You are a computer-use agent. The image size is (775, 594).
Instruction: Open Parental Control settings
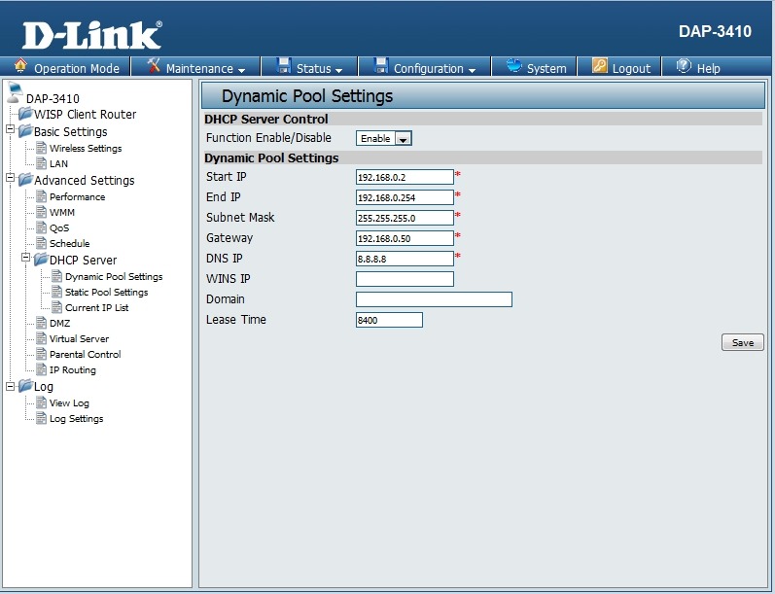(x=85, y=355)
